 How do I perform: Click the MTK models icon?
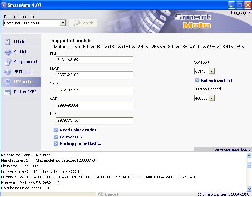click(8, 82)
